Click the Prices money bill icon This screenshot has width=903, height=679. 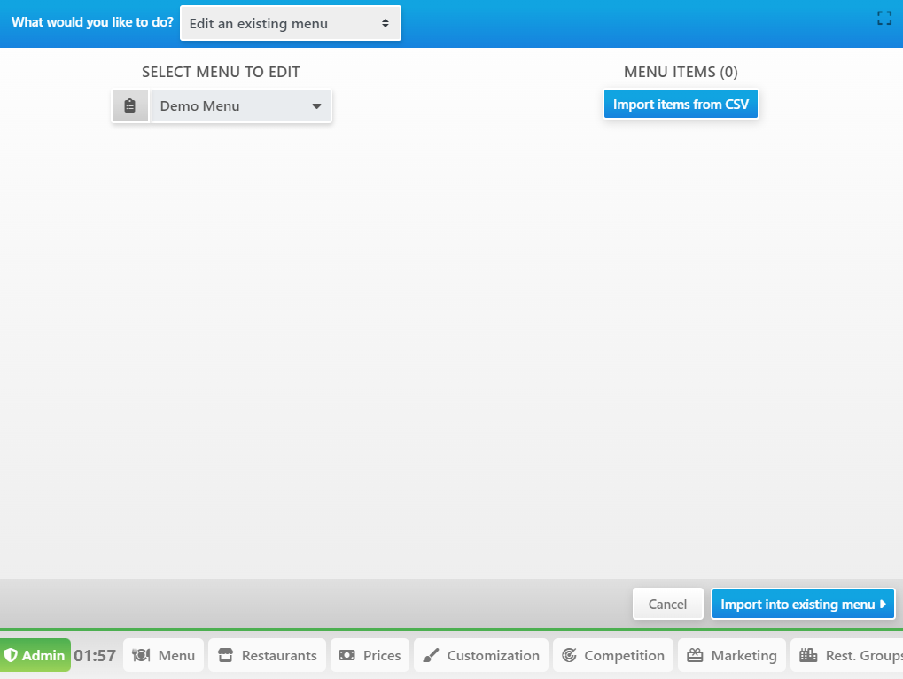(347, 656)
